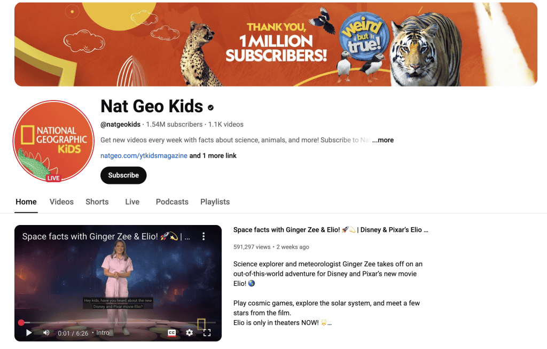Expand channel description with ...more

(x=382, y=140)
